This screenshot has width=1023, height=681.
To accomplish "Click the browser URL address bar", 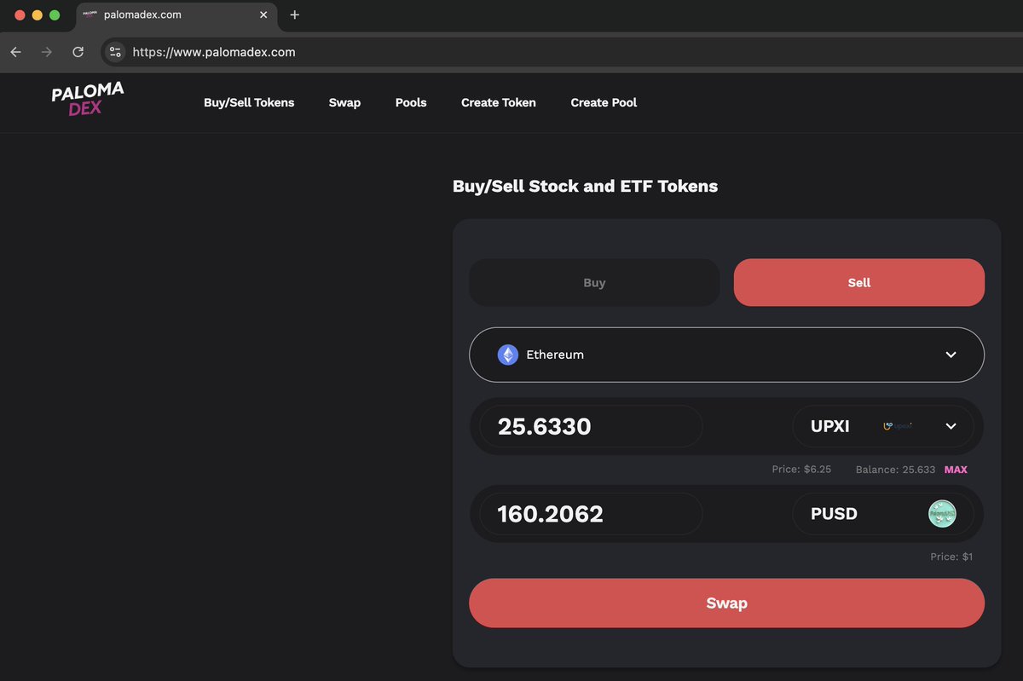I will click(x=563, y=52).
